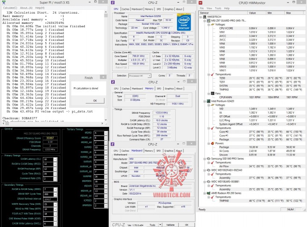Click OK in the Finish dialog

tap(95, 101)
